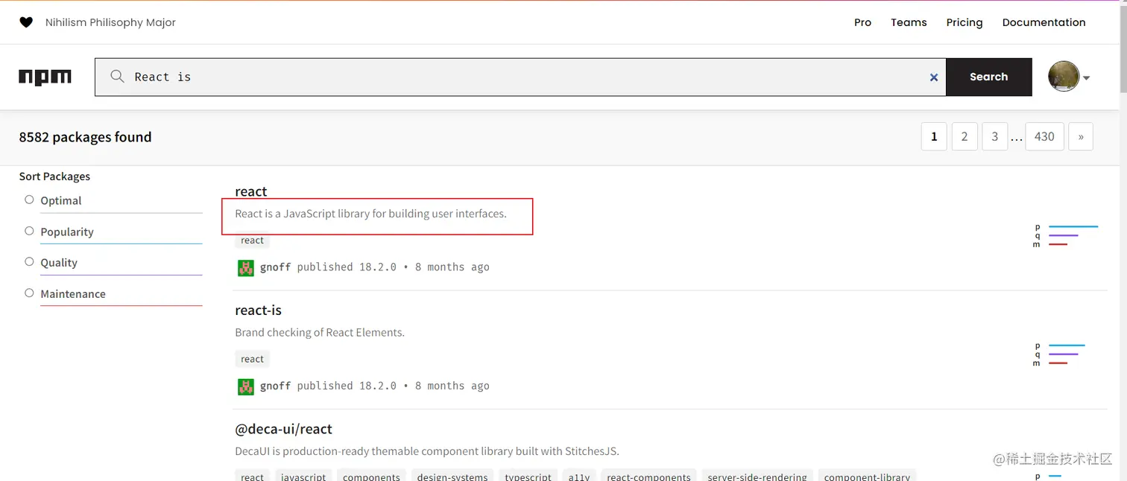
Task: Click react keyword tag under react package
Action: click(x=252, y=241)
